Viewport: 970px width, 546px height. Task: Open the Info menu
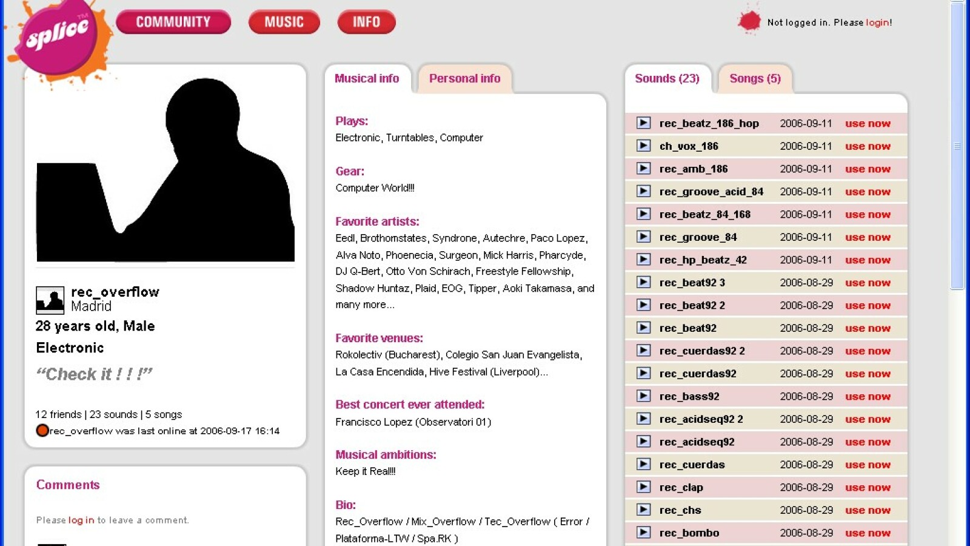[366, 22]
